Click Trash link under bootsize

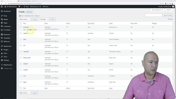pyautogui.click(x=35, y=30)
